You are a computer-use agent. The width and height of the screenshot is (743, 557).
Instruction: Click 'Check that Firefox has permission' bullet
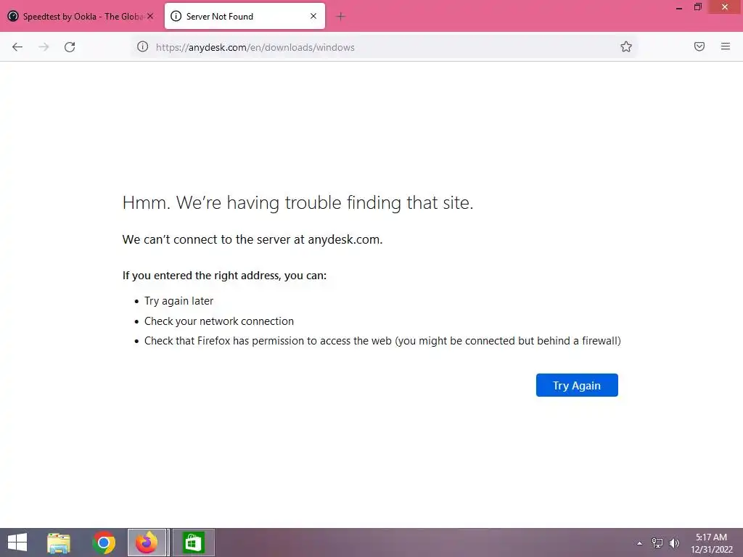click(x=382, y=341)
